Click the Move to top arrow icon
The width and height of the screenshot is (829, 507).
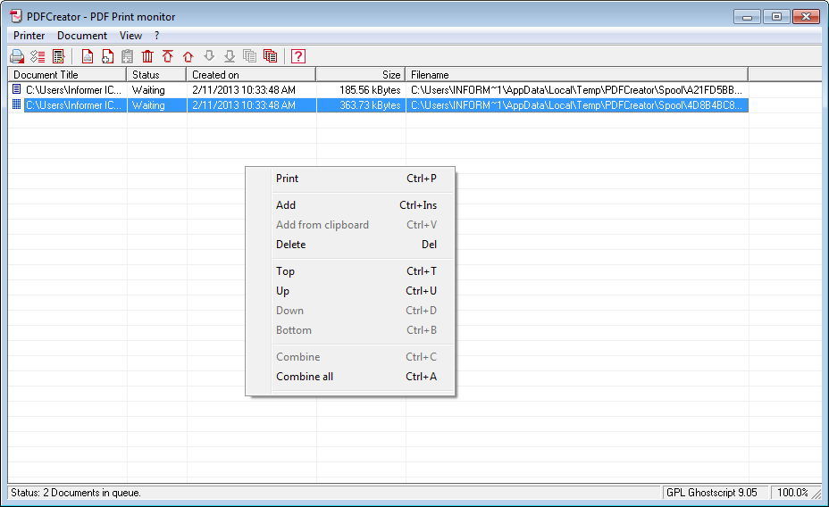tap(168, 56)
